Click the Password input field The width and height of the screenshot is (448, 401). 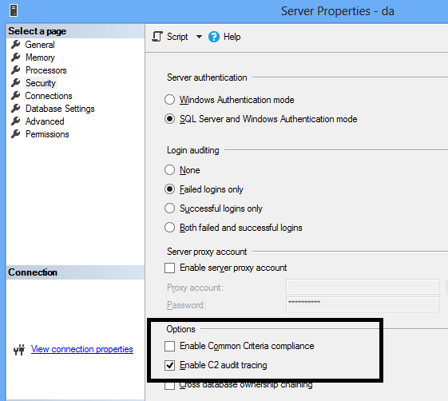pyautogui.click(x=363, y=304)
